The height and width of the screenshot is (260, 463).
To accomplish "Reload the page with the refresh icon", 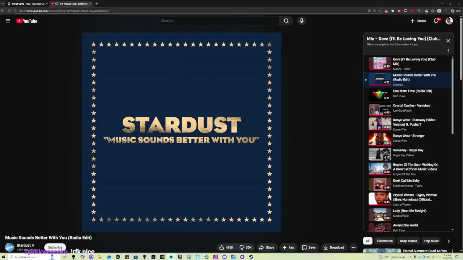I will [9, 11].
